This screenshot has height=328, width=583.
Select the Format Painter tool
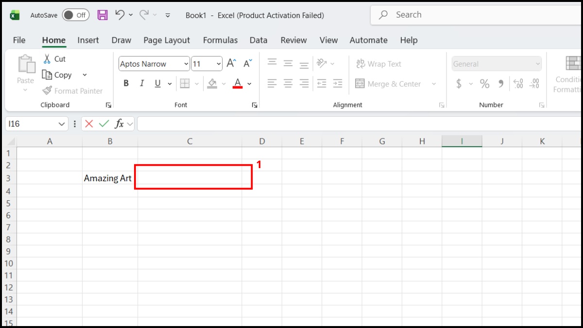[x=73, y=91]
